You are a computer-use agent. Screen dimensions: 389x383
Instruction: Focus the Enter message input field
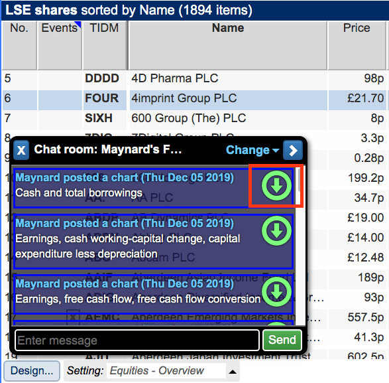coord(137,340)
